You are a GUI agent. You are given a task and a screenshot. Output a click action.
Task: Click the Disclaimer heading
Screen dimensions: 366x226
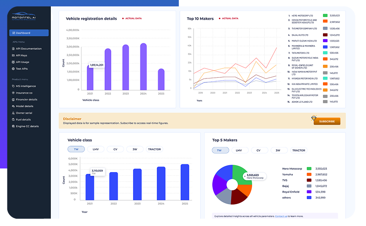[x=72, y=119]
